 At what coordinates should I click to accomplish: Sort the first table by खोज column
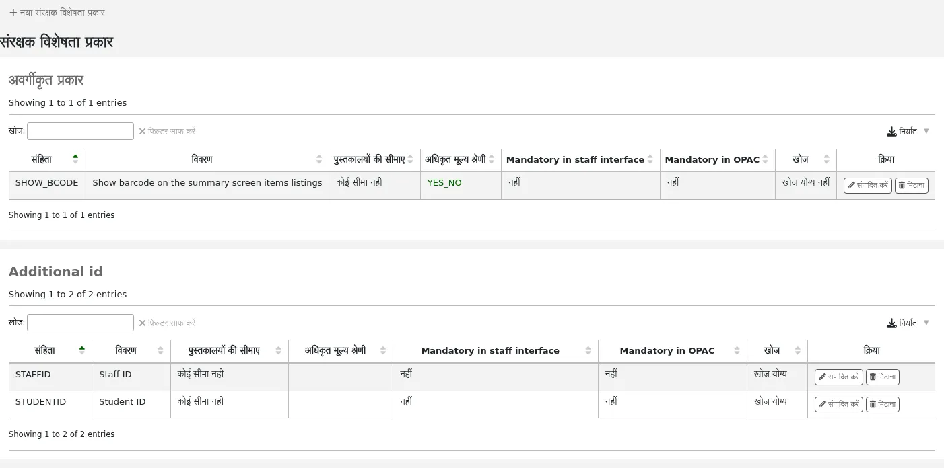click(806, 159)
